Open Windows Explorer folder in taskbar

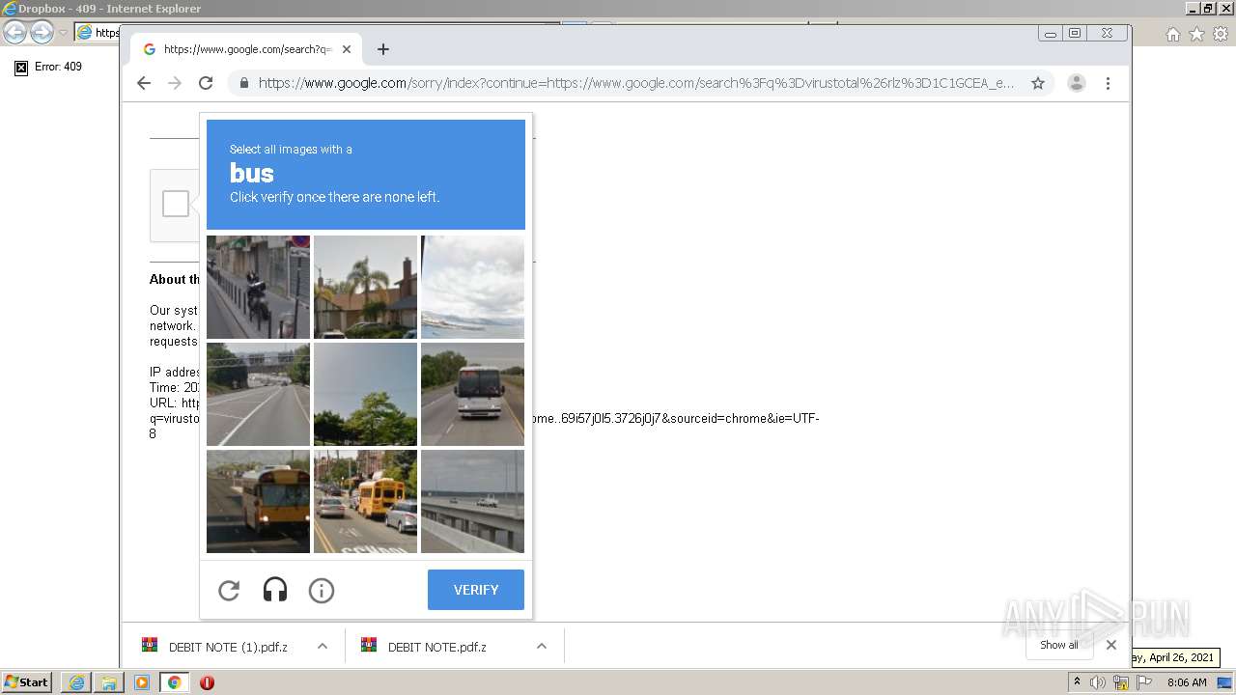109,682
